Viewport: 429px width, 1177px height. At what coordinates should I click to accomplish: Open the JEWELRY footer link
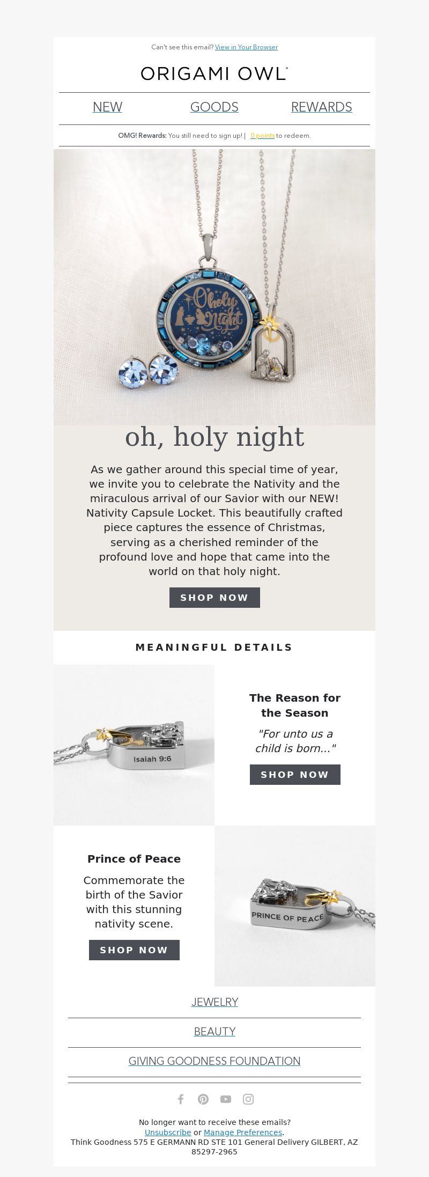pyautogui.click(x=214, y=1002)
